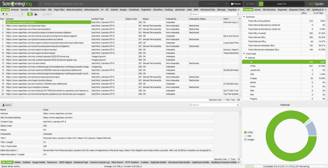Screen dimensions: 328x168
Task: Focus the main table search field
Action: coord(214,14)
